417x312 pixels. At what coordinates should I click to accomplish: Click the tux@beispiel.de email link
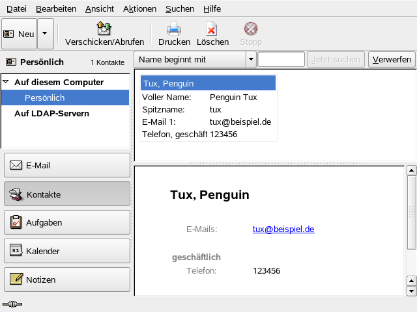[283, 229]
